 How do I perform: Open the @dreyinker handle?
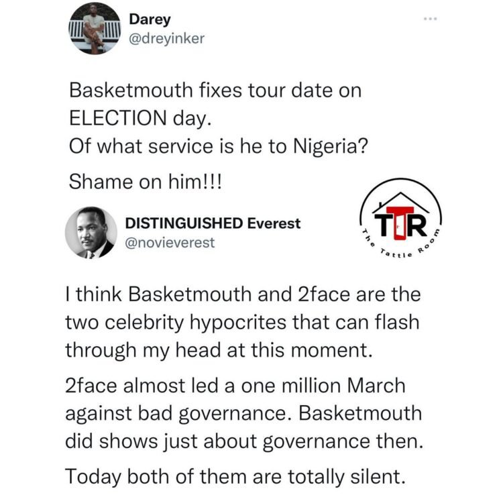(167, 38)
